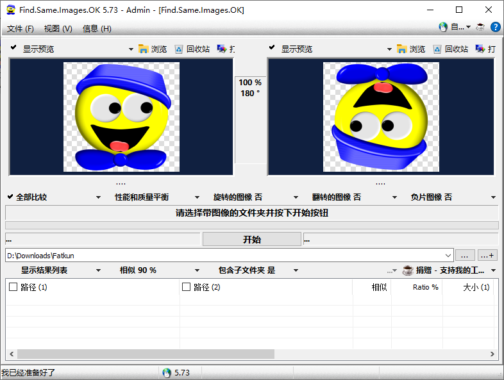Image resolution: width=504 pixels, height=380 pixels.
Task: Click the 我已经准备好了 status text
Action: 28,373
